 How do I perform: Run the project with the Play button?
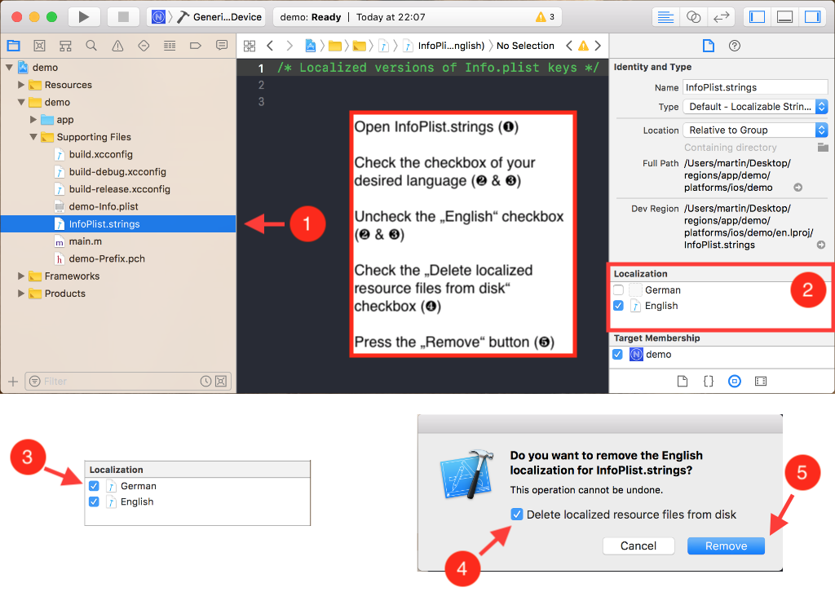84,17
